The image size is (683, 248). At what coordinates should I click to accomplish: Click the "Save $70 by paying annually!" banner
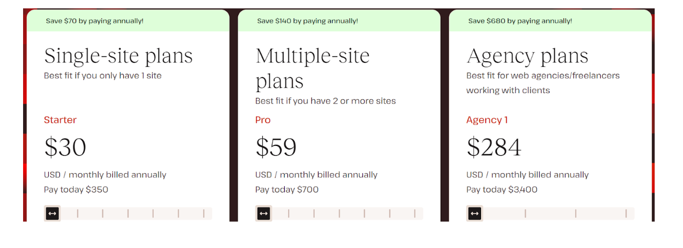pos(95,21)
